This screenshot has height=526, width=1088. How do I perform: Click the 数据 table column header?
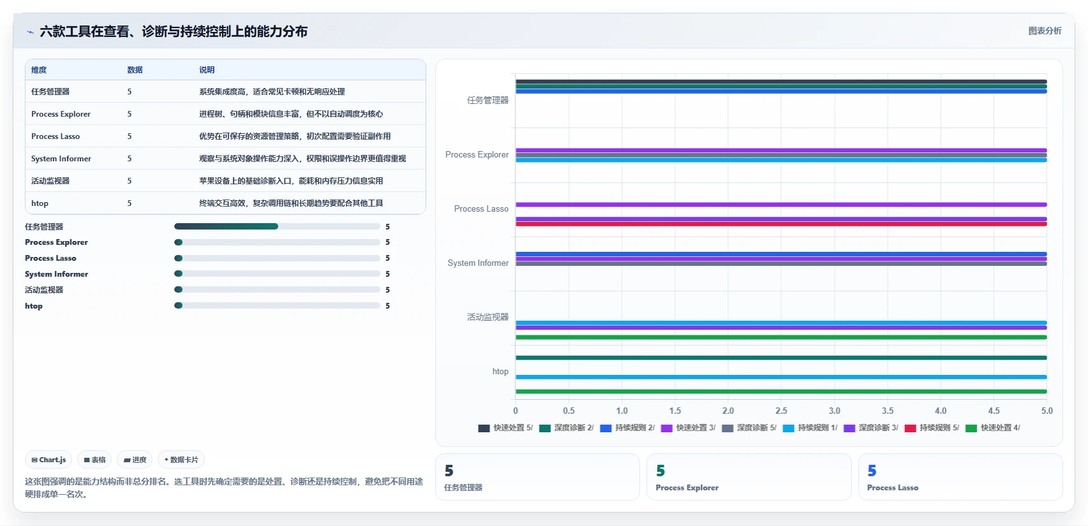pyautogui.click(x=135, y=70)
